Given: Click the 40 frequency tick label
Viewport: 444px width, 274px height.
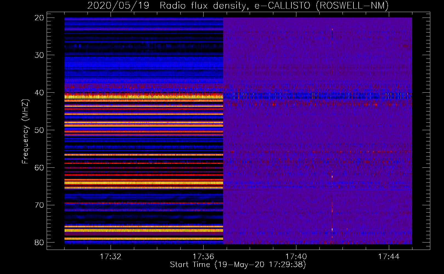Looking at the screenshot, I should coord(39,93).
